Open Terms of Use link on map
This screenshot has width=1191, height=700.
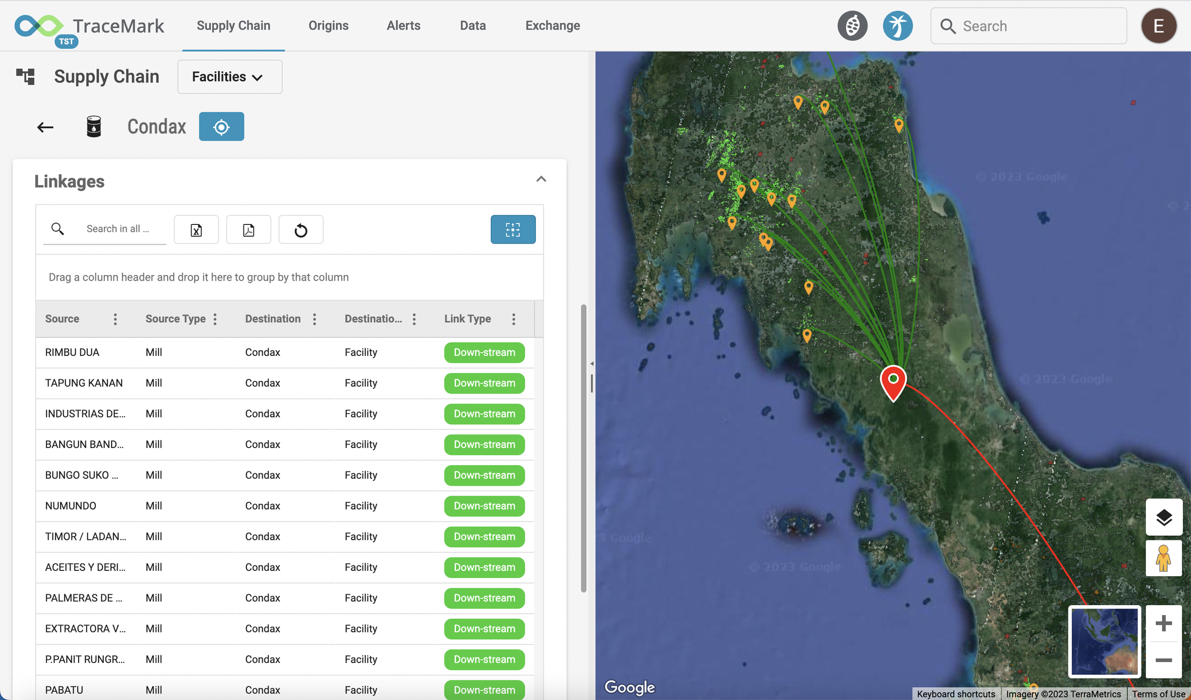tap(1158, 694)
